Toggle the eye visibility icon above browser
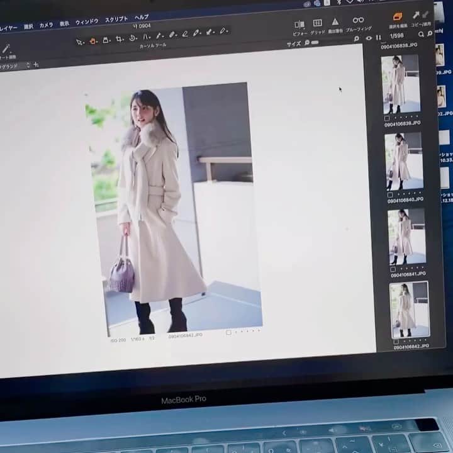The image size is (453, 453). 369,38
